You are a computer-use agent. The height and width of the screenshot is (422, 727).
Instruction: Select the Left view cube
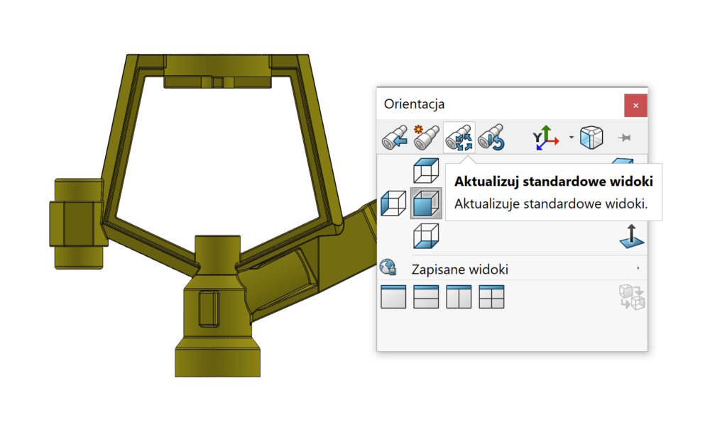[x=393, y=204]
